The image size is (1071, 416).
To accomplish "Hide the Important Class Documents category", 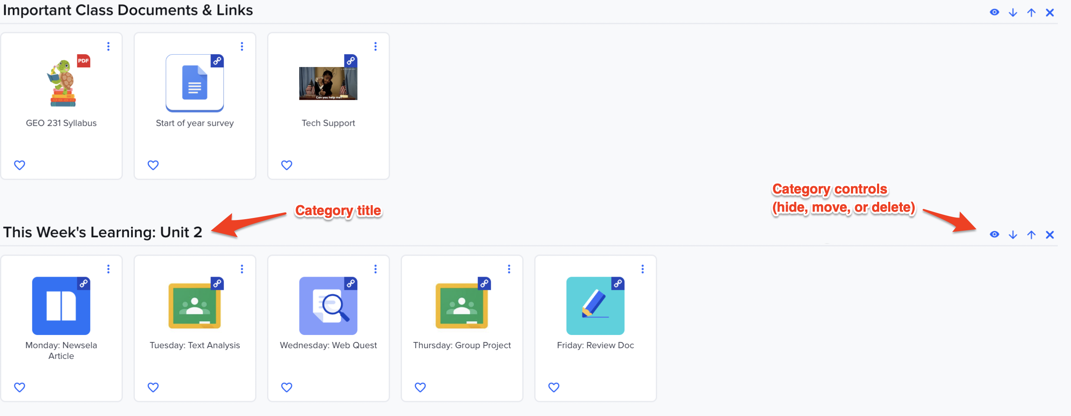I will [x=994, y=12].
